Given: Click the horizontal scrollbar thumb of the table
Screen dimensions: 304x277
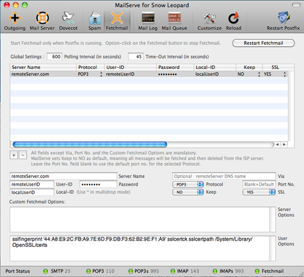Looking at the screenshot, I should click(x=90, y=145).
